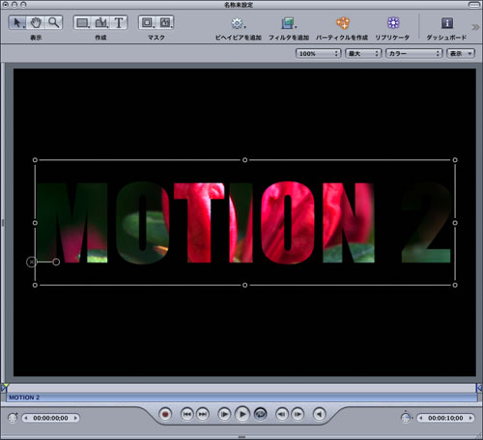483x440 pixels.
Task: Select the arrow selection tool
Action: (x=17, y=22)
